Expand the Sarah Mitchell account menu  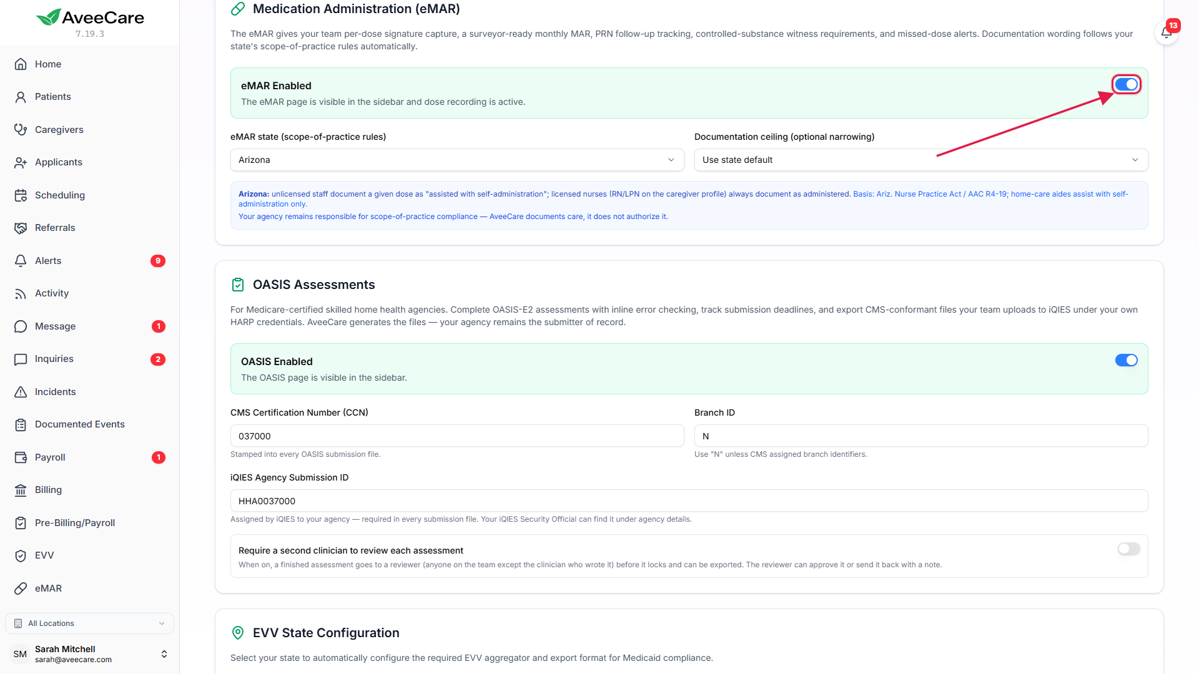coord(89,654)
